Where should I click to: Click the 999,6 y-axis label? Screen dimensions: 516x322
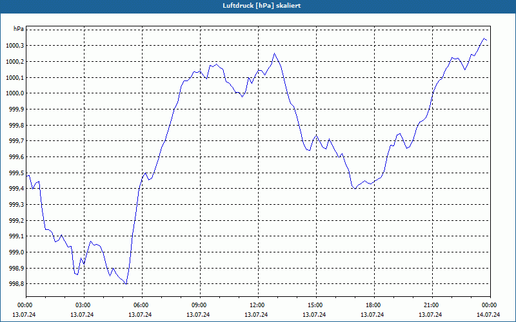(17, 157)
